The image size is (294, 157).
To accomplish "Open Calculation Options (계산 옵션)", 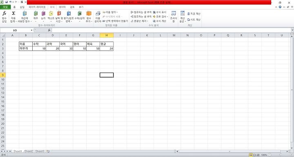I will 183,16.
